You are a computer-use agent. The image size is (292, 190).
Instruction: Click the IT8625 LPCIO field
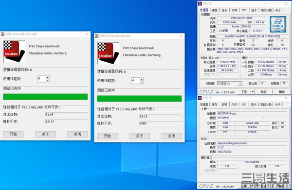pyautogui.click(x=252, y=132)
